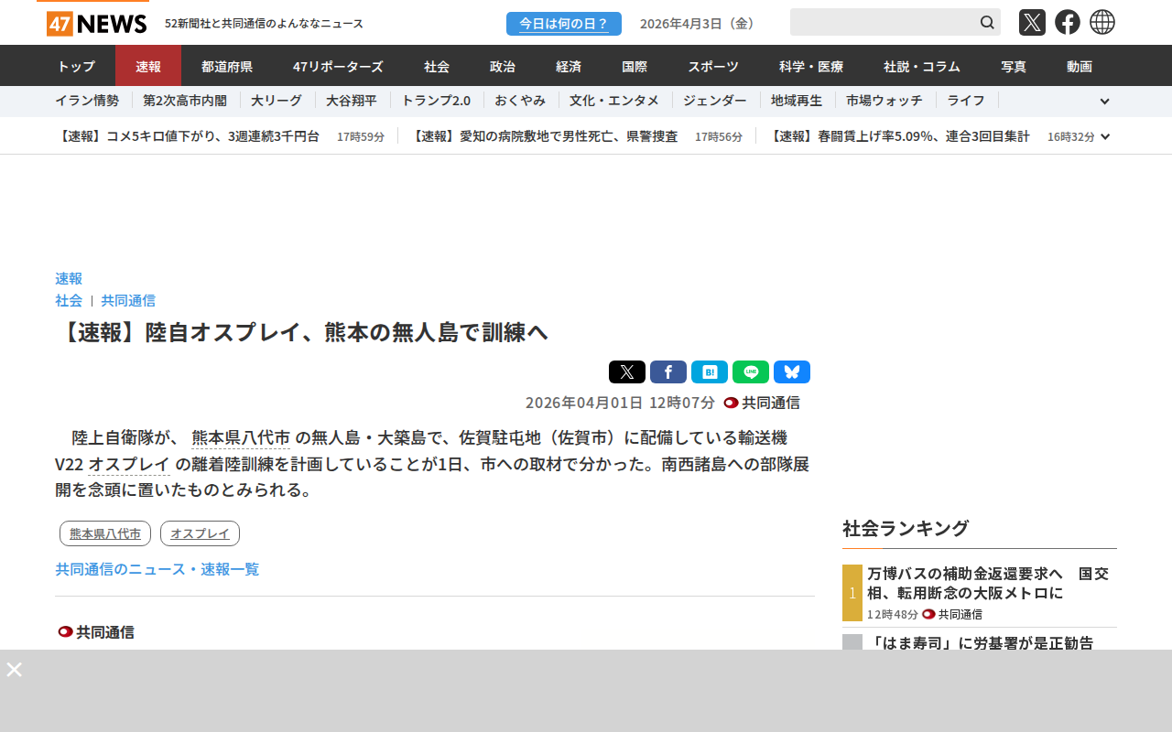The height and width of the screenshot is (732, 1172).
Task: Close the bottom ad banner
Action: (x=14, y=669)
